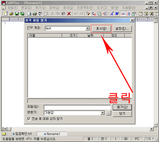This screenshot has width=159, height=142.
Task: Click the red Delete X icon
Action: [x=69, y=14]
